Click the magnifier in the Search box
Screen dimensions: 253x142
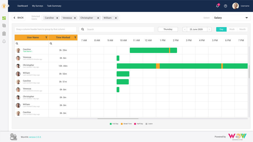82,29
